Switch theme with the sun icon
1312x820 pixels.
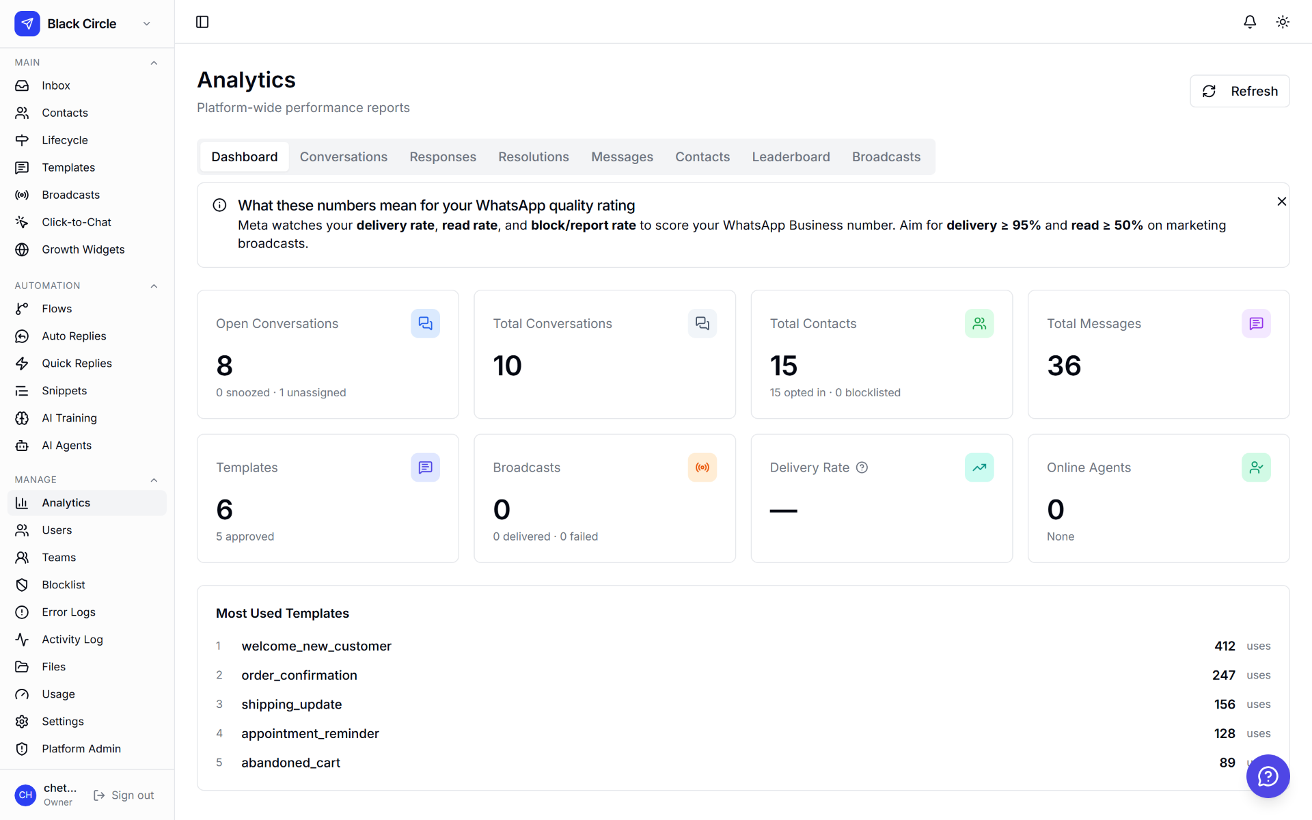[x=1283, y=22]
